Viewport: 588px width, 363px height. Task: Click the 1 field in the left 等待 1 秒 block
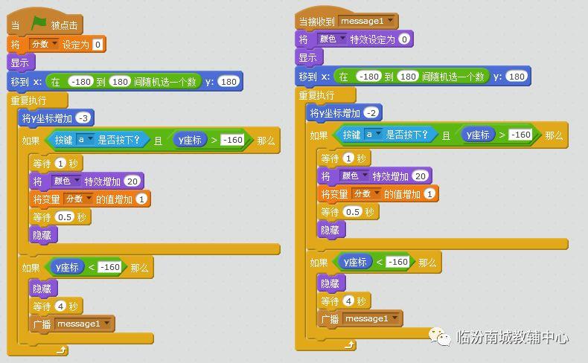tap(60, 164)
